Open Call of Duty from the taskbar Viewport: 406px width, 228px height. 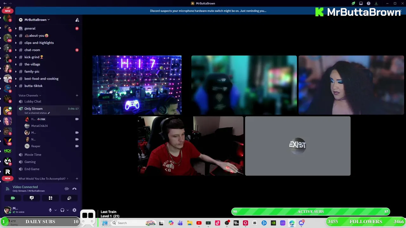[x=236, y=223]
